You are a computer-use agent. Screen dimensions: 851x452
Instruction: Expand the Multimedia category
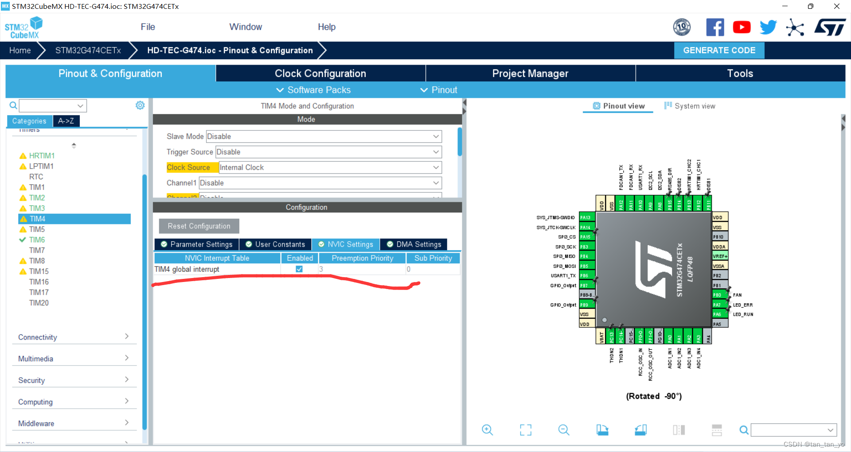pyautogui.click(x=74, y=359)
